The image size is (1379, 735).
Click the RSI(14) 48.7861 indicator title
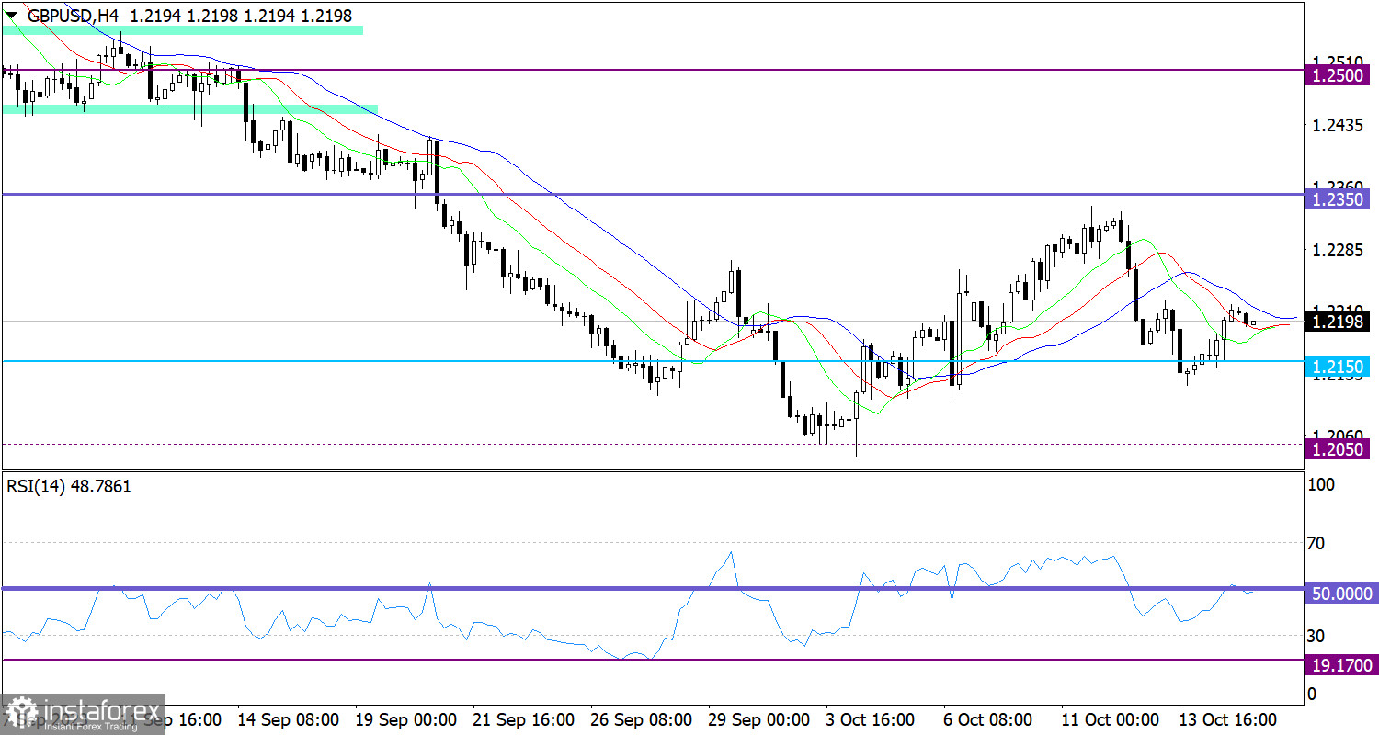click(69, 487)
